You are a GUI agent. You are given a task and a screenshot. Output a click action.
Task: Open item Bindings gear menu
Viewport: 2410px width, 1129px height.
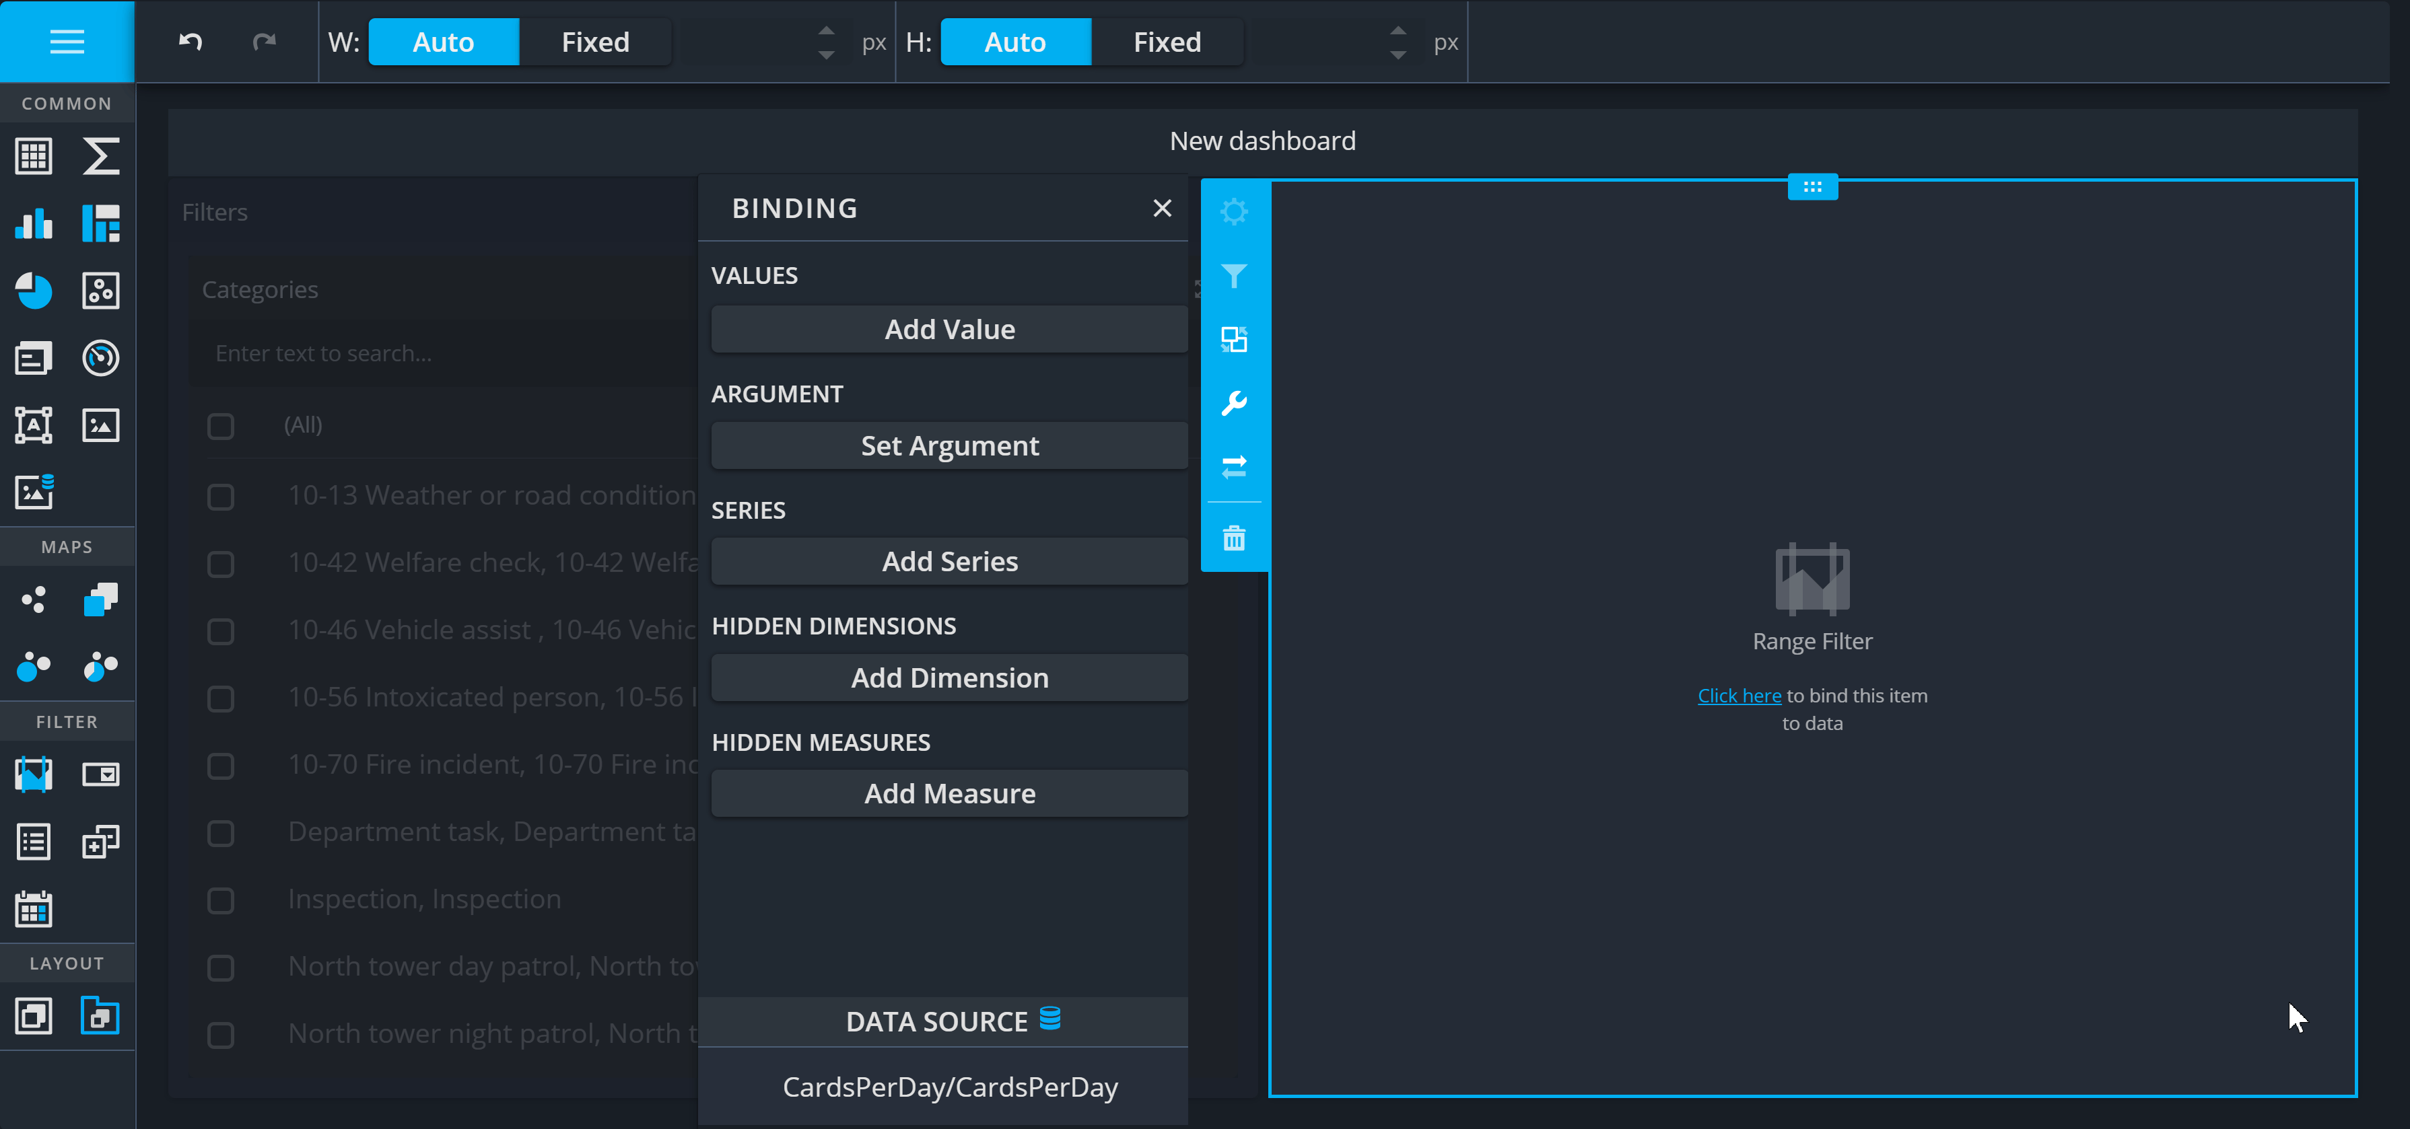point(1234,211)
